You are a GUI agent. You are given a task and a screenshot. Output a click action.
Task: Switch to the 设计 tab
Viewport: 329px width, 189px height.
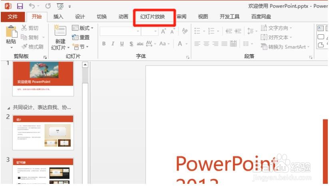pos(80,16)
